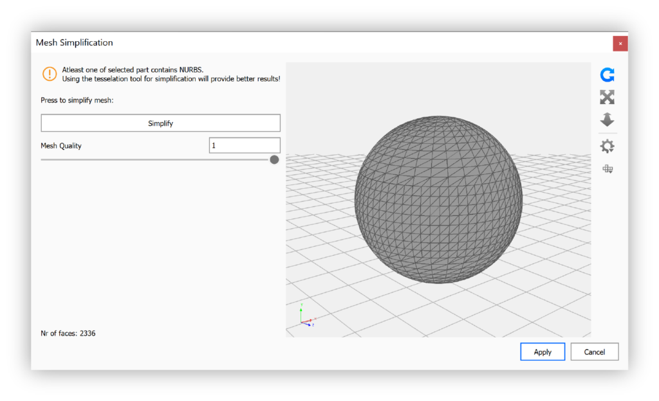The image size is (659, 401).
Task: Click the Mesh Quality slider handle
Action: (274, 159)
